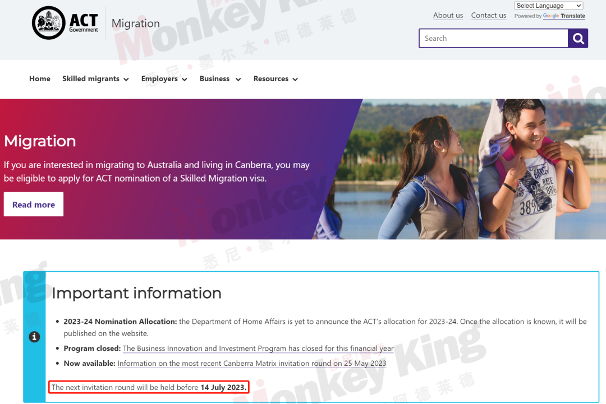
Task: Click the Read more button
Action: tap(34, 204)
